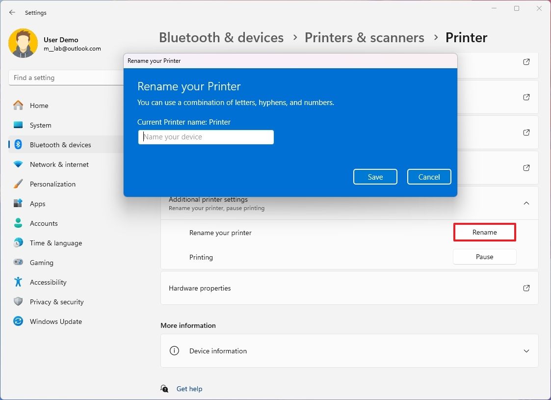Image resolution: width=551 pixels, height=400 pixels.
Task: Click the Name your device input field
Action: [x=206, y=137]
